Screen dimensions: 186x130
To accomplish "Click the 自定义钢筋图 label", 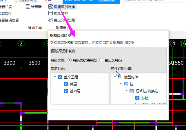I will click(64, 20).
